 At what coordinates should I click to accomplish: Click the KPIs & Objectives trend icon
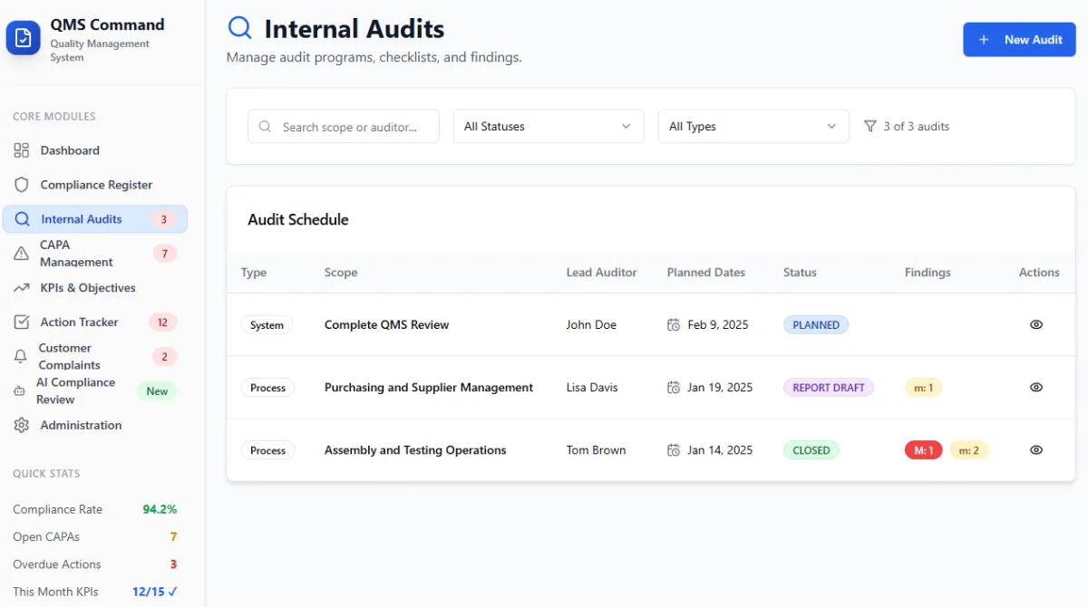click(x=22, y=288)
